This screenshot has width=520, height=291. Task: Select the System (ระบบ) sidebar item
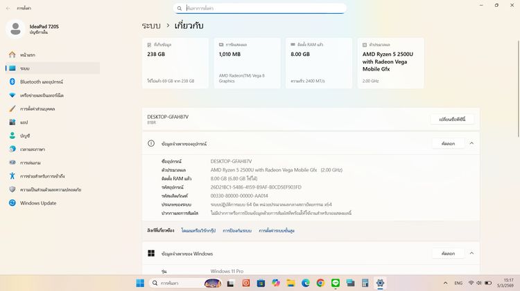pyautogui.click(x=53, y=68)
